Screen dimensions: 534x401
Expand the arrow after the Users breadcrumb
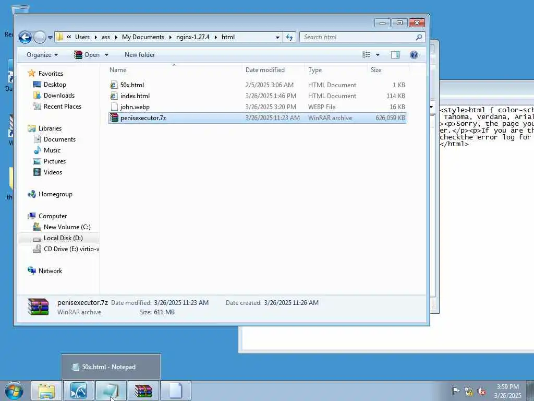(96, 37)
